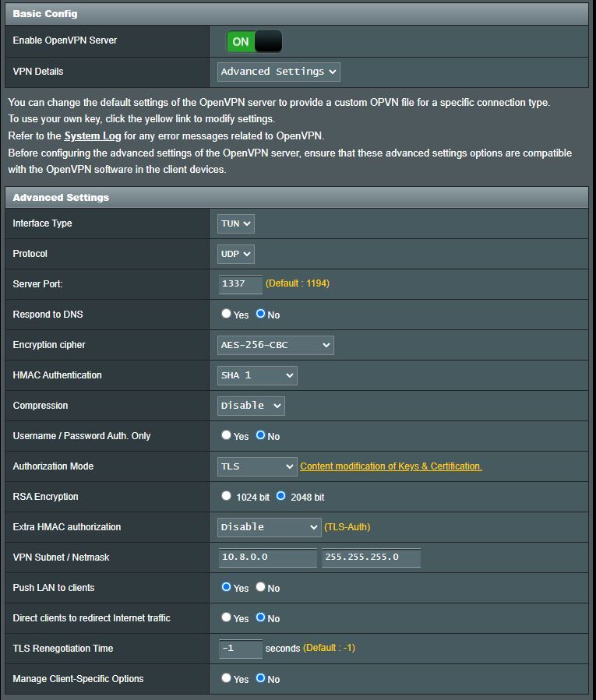The height and width of the screenshot is (700, 596).
Task: Click the (TLS-Auth) label text
Action: coord(347,527)
